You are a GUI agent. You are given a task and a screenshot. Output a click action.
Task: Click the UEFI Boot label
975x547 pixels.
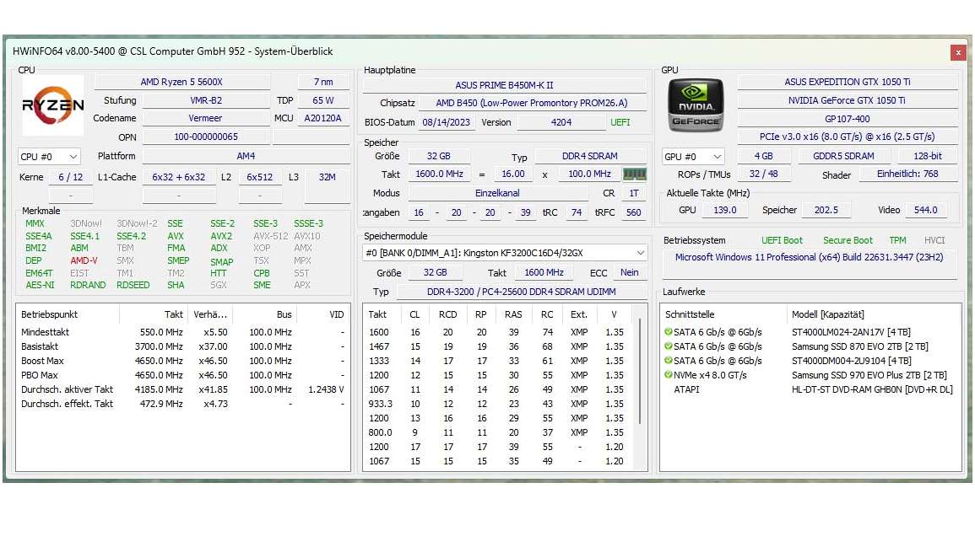[783, 240]
